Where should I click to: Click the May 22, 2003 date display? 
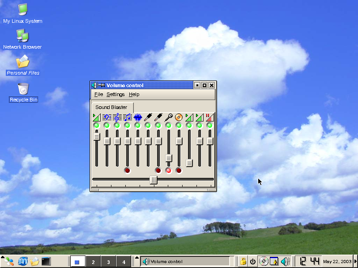tap(337, 261)
